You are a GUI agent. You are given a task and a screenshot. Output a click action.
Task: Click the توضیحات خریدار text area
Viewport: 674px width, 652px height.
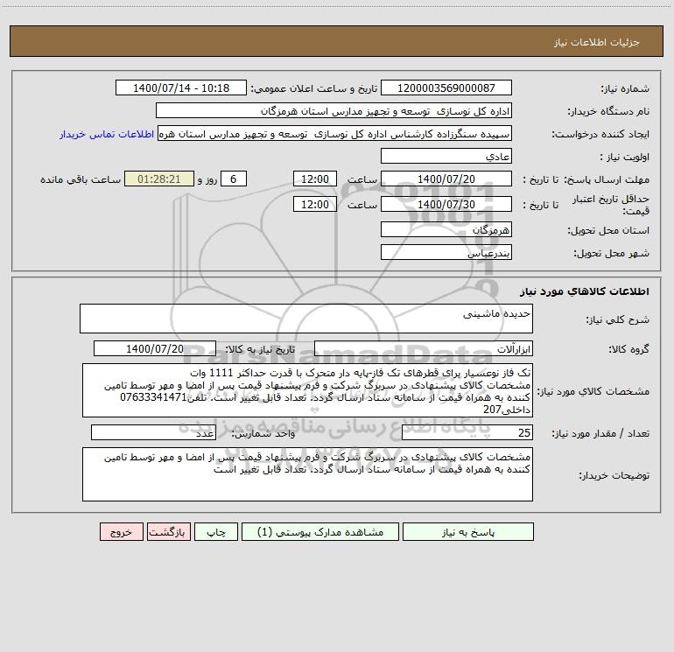307,474
